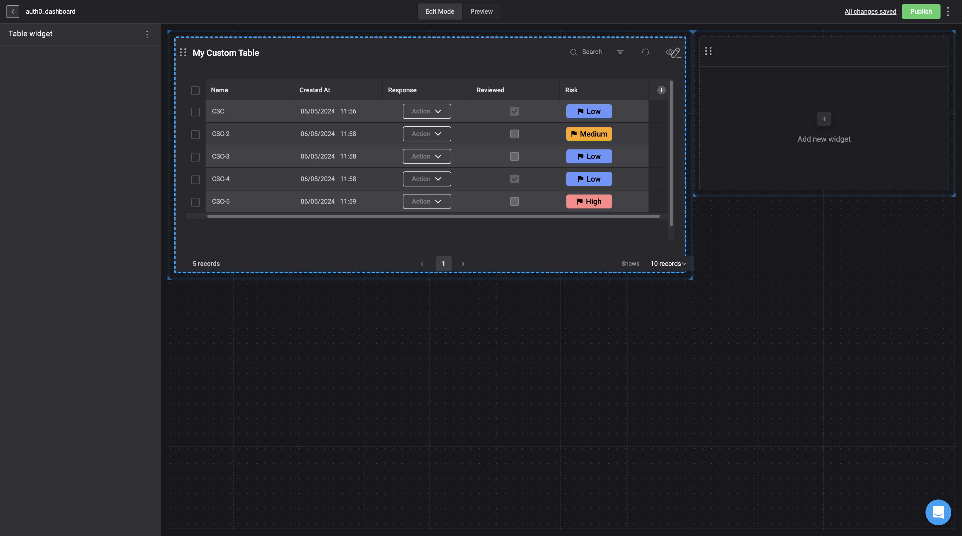Screen dimensions: 962x536
Task: Refresh the table with reload icon
Action: [x=645, y=52]
